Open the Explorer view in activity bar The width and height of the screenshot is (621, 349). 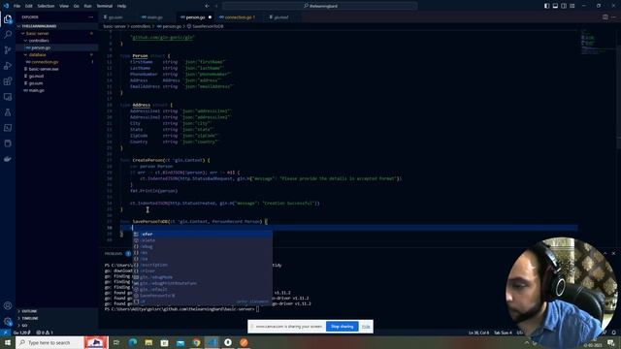[8, 19]
